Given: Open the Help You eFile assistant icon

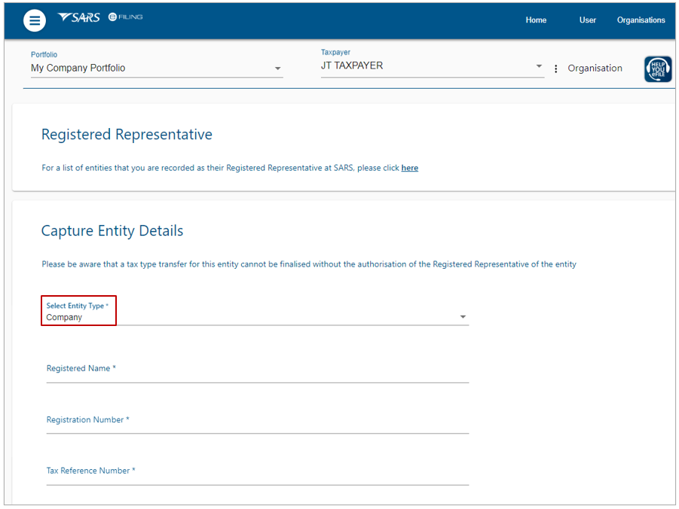Looking at the screenshot, I should tap(658, 69).
